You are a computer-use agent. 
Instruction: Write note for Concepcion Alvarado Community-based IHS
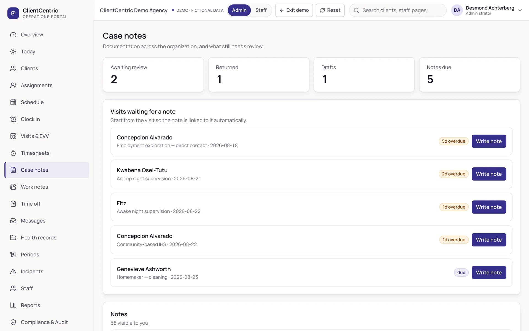(x=489, y=240)
